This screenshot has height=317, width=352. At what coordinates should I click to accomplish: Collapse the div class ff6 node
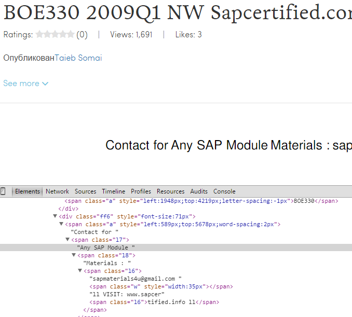pos(55,216)
